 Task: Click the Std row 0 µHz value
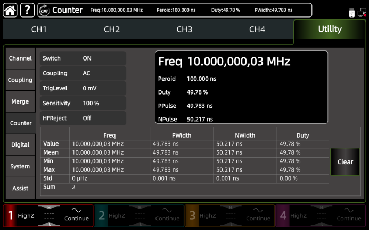(x=80, y=178)
